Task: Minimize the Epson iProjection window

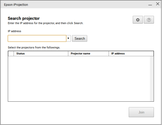Action: point(150,5)
